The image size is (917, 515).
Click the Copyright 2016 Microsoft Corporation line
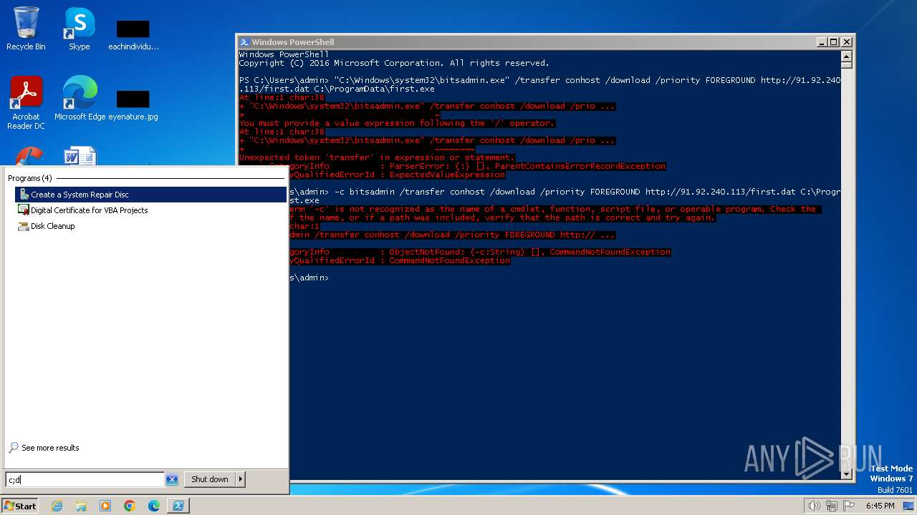coord(394,63)
